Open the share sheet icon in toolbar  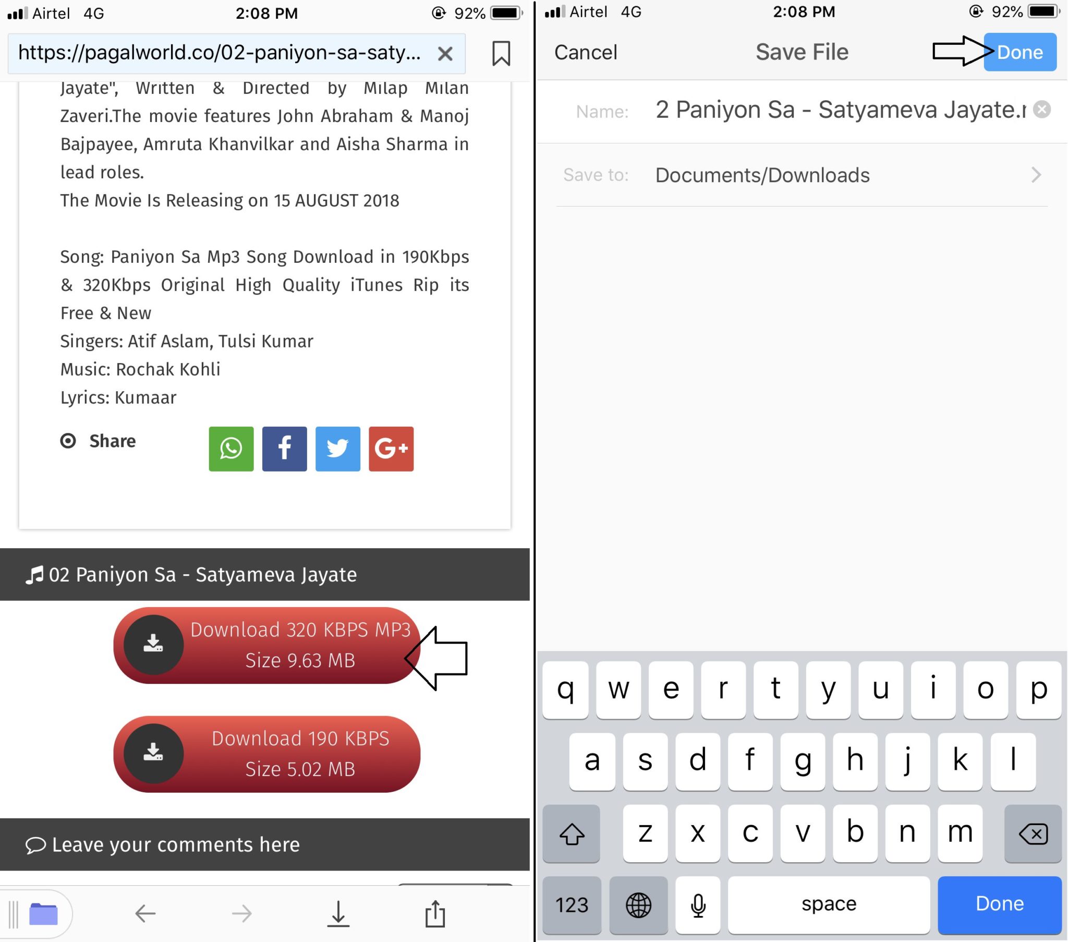point(435,913)
